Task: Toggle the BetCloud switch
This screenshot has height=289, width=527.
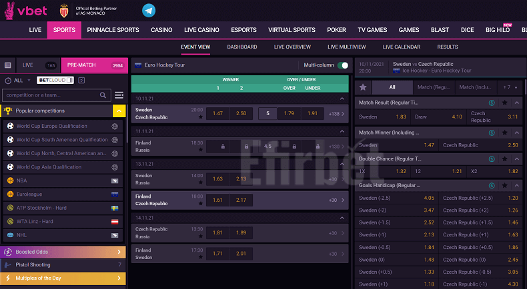Action: [x=69, y=80]
